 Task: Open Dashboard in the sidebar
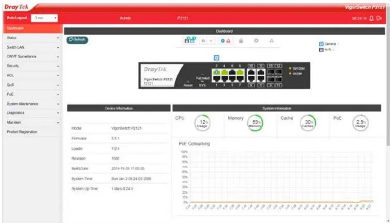33,28
